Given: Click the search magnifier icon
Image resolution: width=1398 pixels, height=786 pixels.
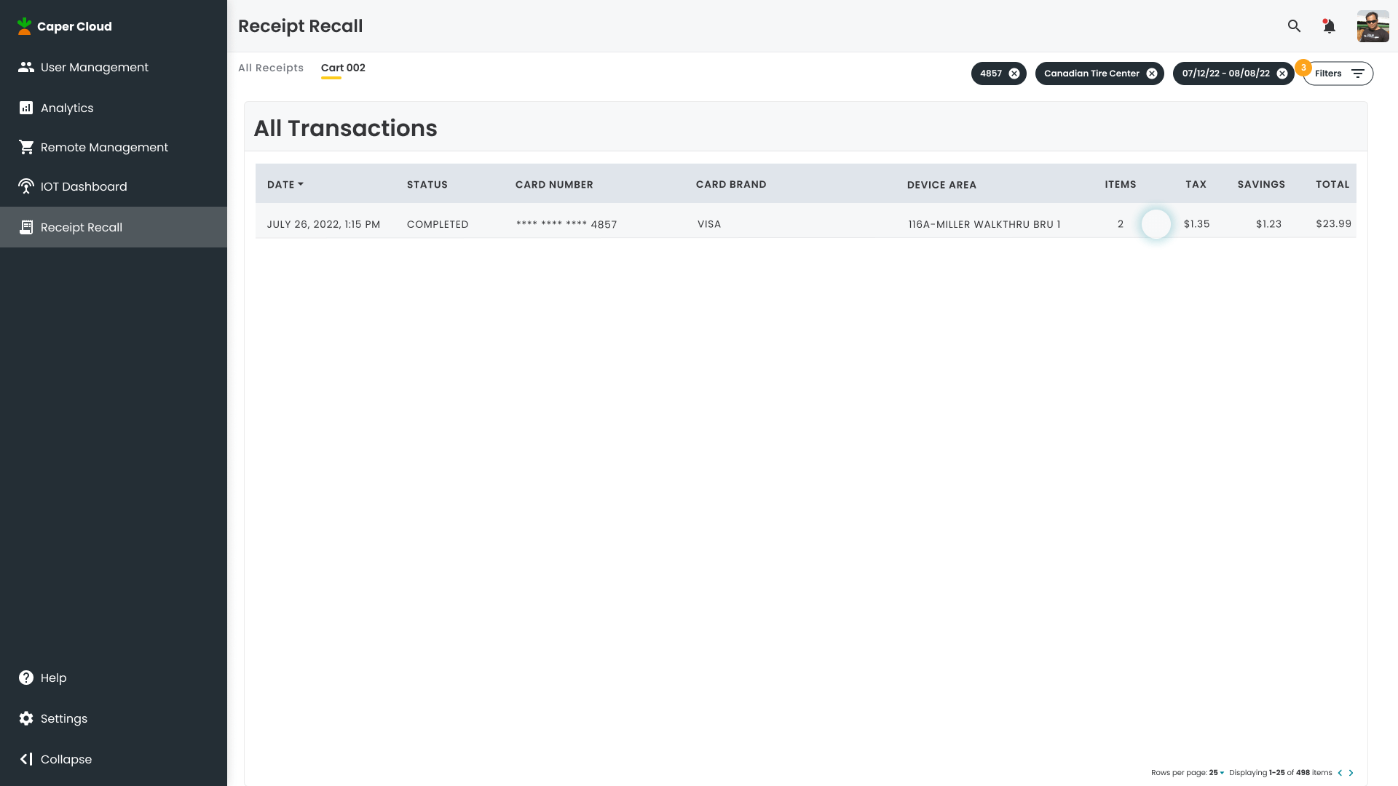Looking at the screenshot, I should click(1294, 26).
